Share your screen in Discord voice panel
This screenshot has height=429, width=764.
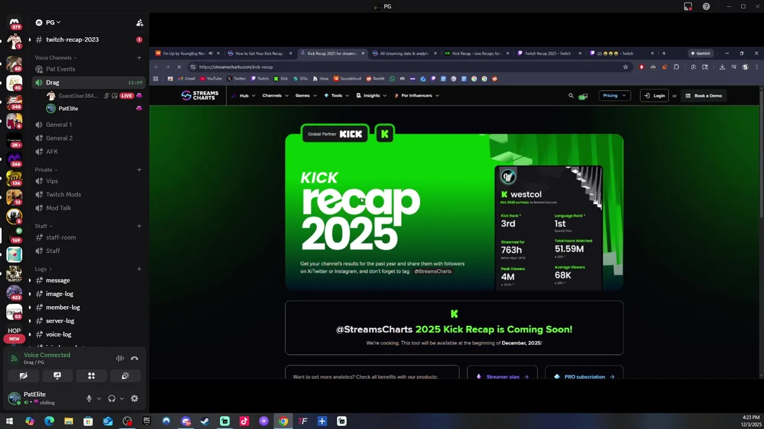(57, 376)
